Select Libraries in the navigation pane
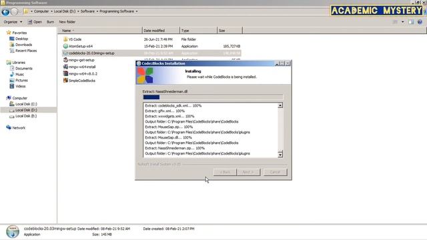The image size is (427, 240). 19,62
